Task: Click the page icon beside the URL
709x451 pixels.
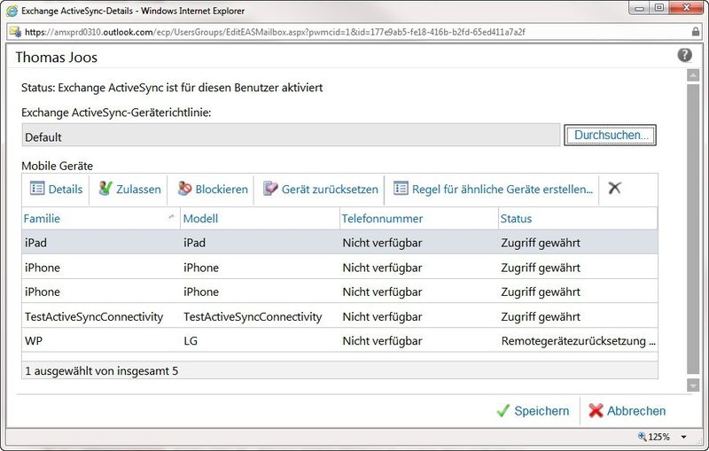Action: (15, 32)
